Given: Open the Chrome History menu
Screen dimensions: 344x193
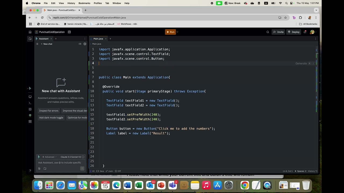Looking at the screenshot, I should pos(71,3).
